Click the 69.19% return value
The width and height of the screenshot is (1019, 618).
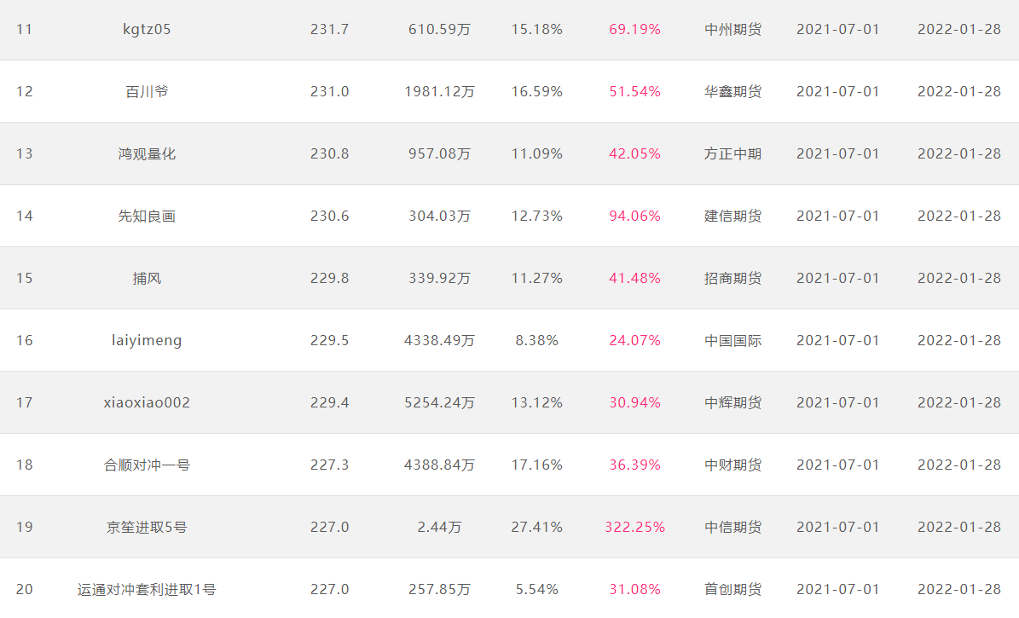coord(635,29)
